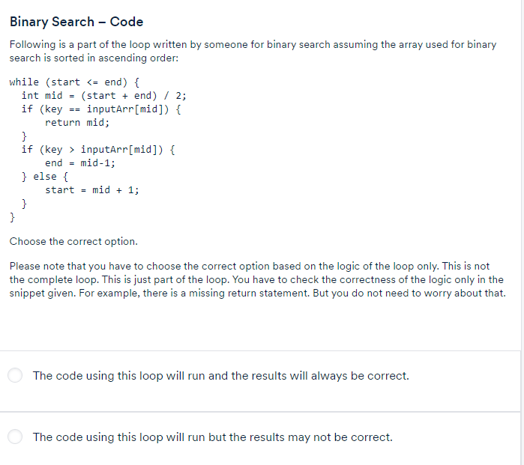Click the 'return mid;' statement
524x465 pixels.
click(x=77, y=123)
